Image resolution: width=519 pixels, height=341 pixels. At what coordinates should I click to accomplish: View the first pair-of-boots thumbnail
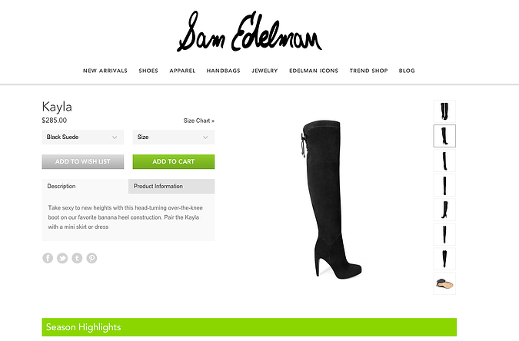[x=444, y=111]
